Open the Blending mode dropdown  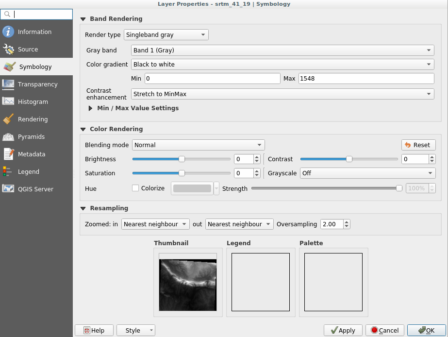tap(198, 145)
